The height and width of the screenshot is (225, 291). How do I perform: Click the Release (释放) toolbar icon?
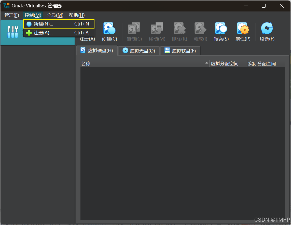click(200, 29)
